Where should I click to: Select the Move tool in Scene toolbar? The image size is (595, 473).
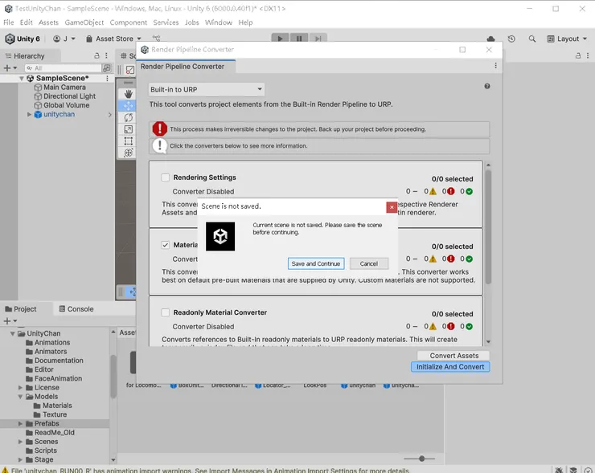(x=129, y=106)
